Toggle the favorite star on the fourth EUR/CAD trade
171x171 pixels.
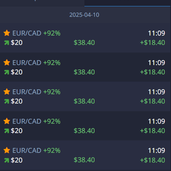point(7,121)
